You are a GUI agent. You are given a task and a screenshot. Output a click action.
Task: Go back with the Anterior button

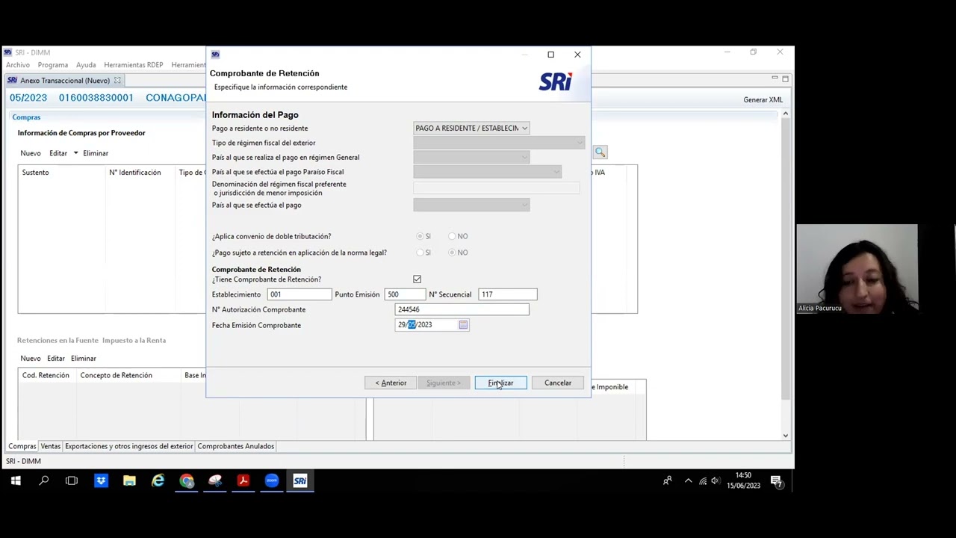(391, 383)
